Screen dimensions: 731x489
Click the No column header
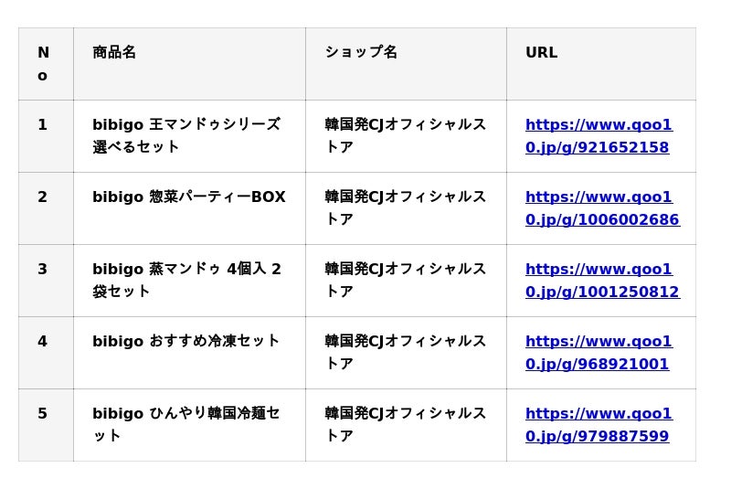(x=43, y=64)
